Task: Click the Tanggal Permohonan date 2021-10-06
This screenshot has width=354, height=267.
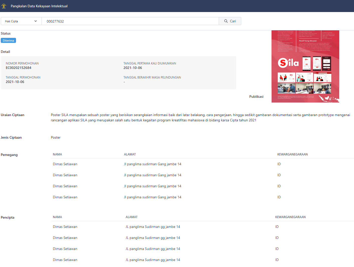Action: click(15, 82)
